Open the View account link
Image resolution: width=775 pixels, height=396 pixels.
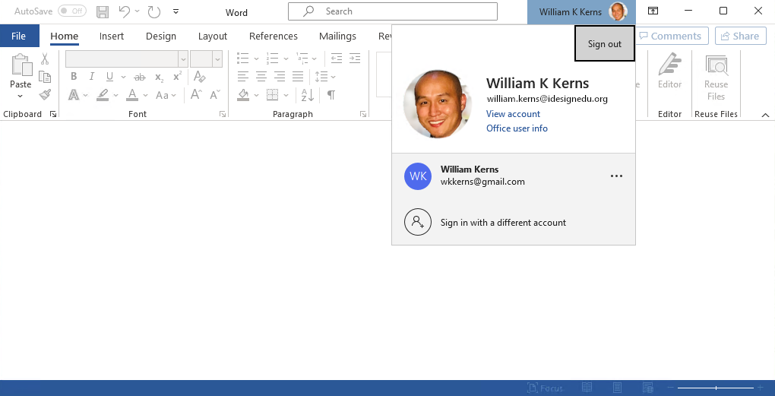[x=513, y=114]
